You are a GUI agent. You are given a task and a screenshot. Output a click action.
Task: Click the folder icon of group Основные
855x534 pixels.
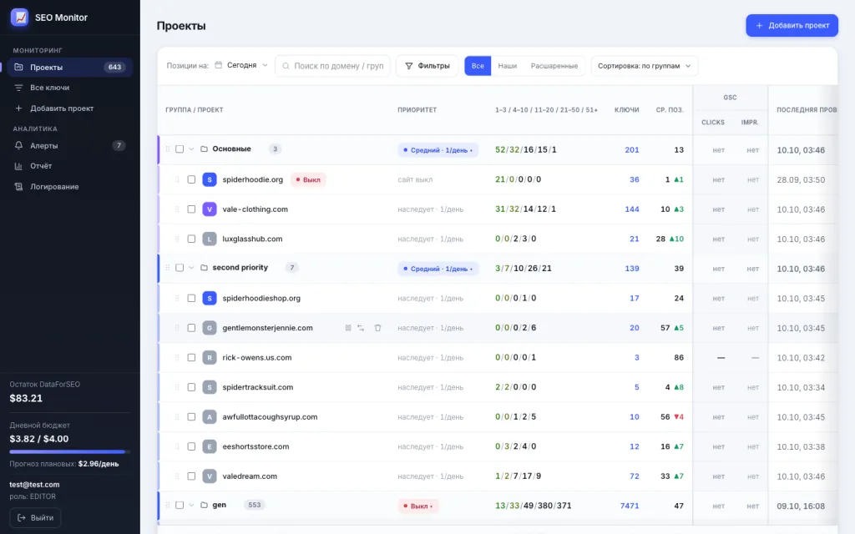tap(204, 149)
